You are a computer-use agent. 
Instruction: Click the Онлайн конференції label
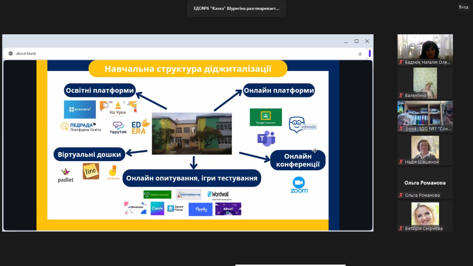[298, 160]
